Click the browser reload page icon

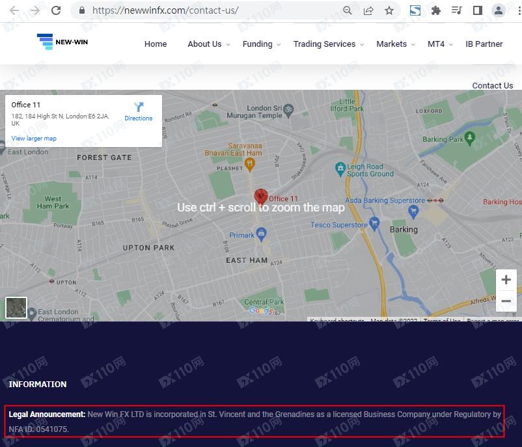[56, 10]
